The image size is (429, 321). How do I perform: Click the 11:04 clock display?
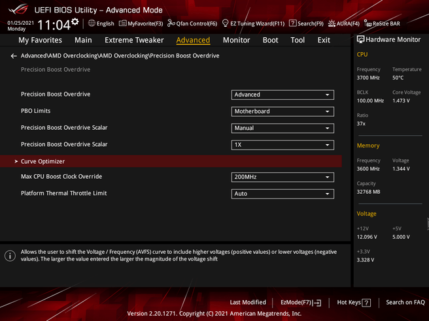point(54,25)
